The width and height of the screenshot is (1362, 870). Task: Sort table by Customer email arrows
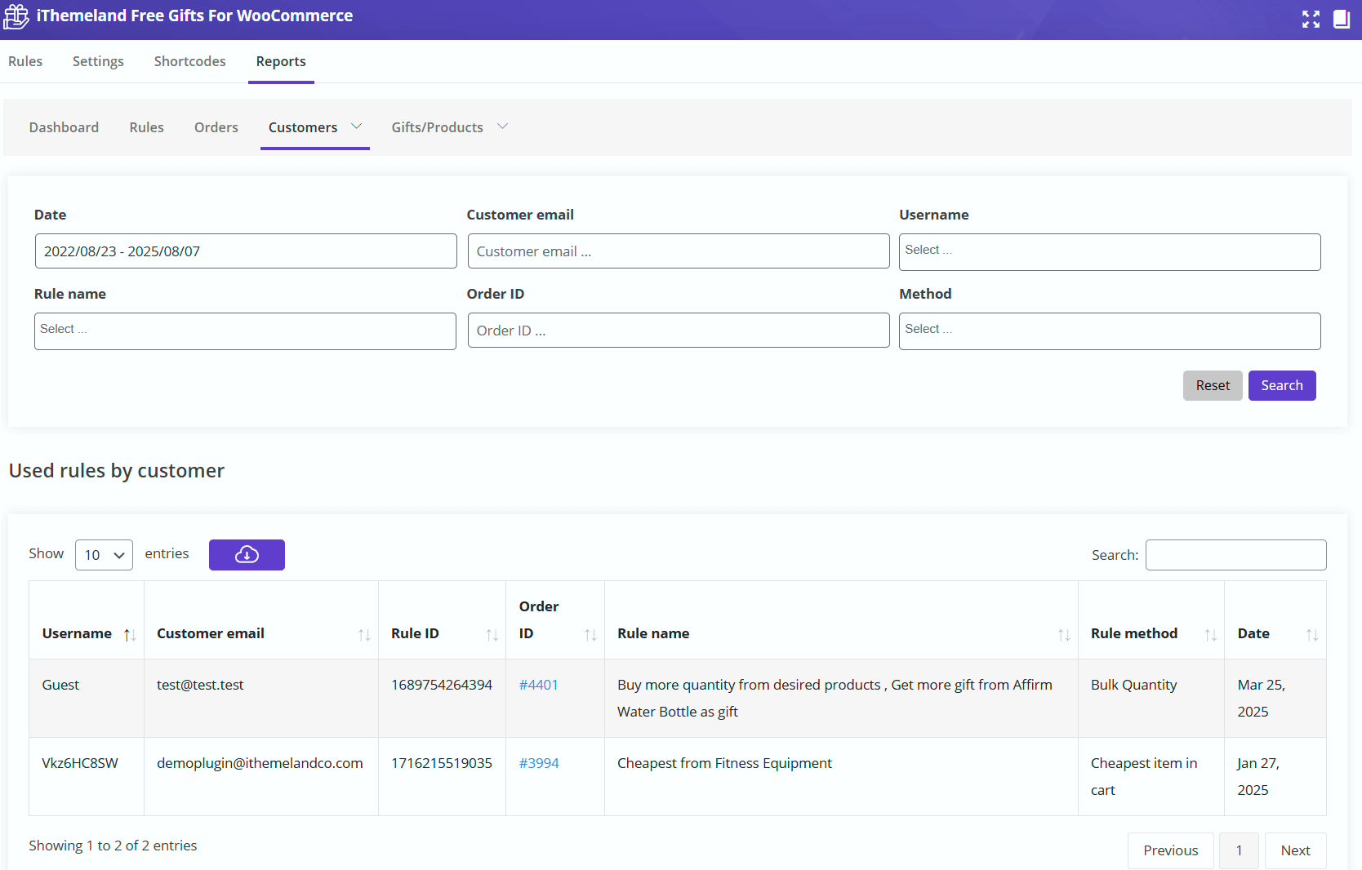tap(364, 635)
